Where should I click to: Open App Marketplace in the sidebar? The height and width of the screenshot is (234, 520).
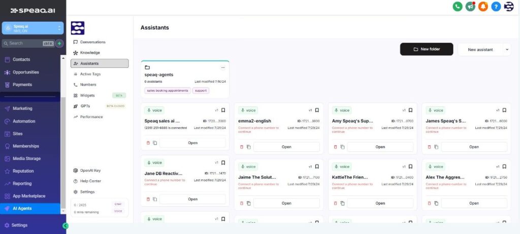coord(30,196)
